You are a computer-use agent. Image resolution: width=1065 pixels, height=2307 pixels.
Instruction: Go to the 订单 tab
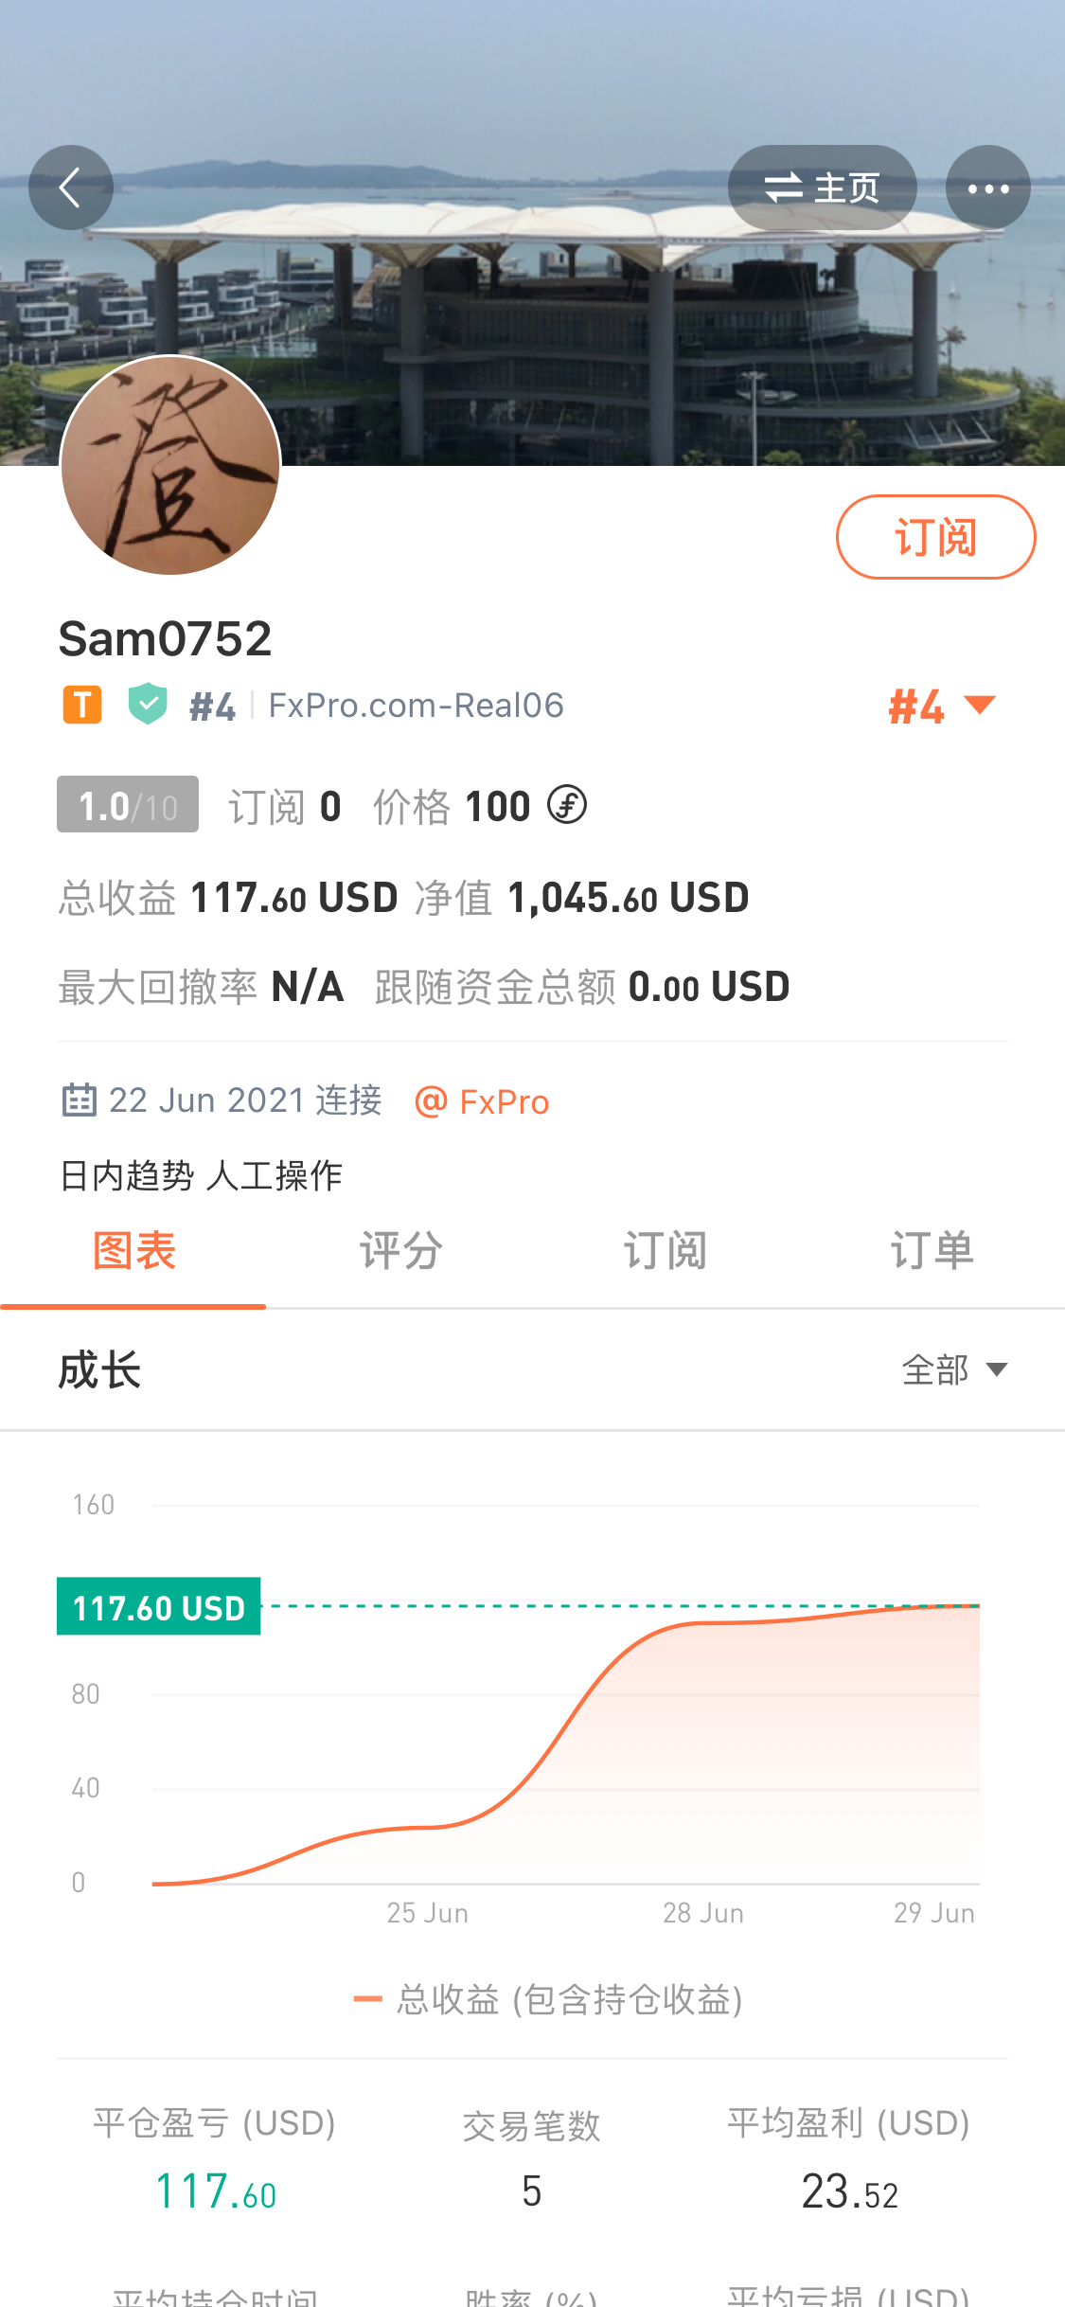[x=932, y=1251]
